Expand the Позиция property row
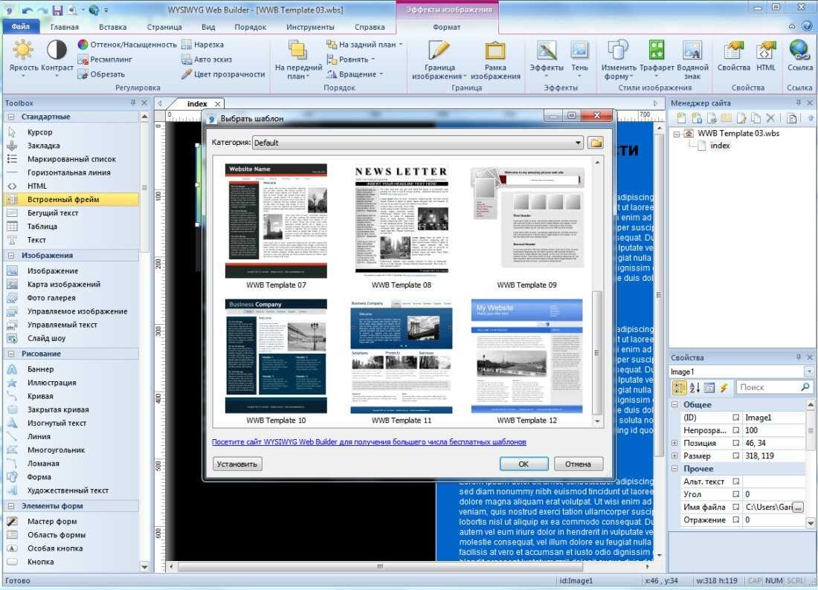818x590 pixels. pos(674,443)
